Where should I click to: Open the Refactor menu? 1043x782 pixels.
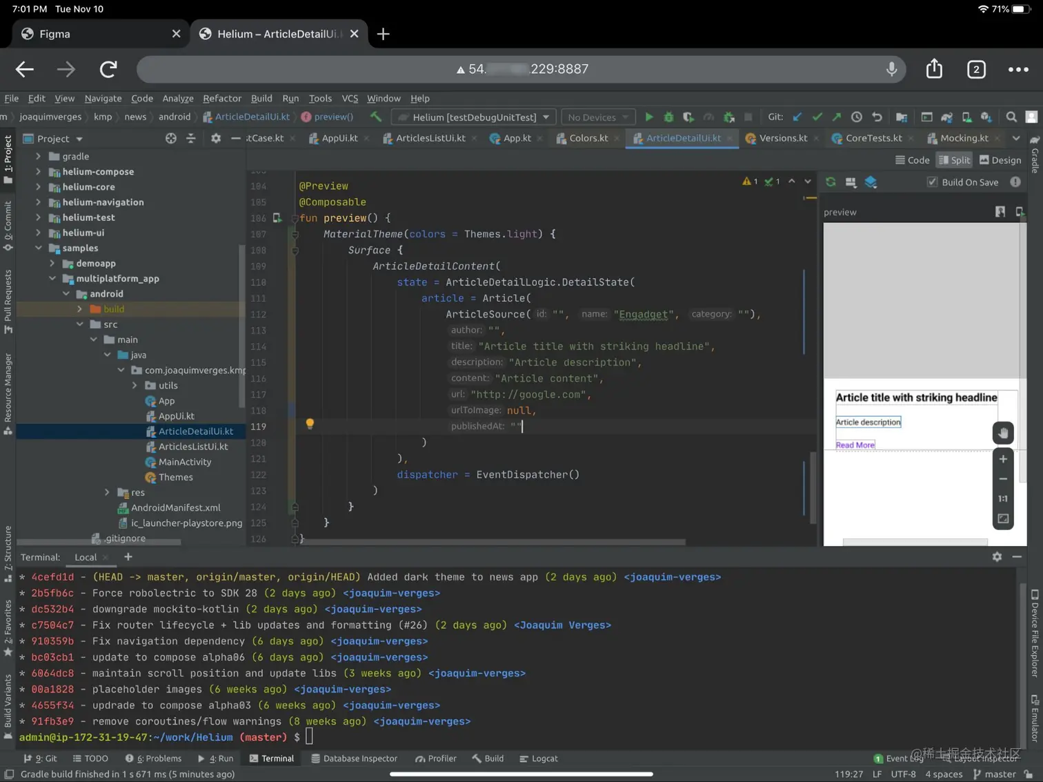222,99
